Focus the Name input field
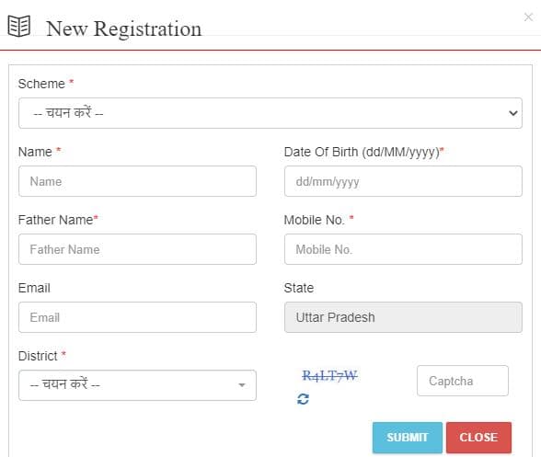Image resolution: width=541 pixels, height=457 pixels. pyautogui.click(x=137, y=181)
